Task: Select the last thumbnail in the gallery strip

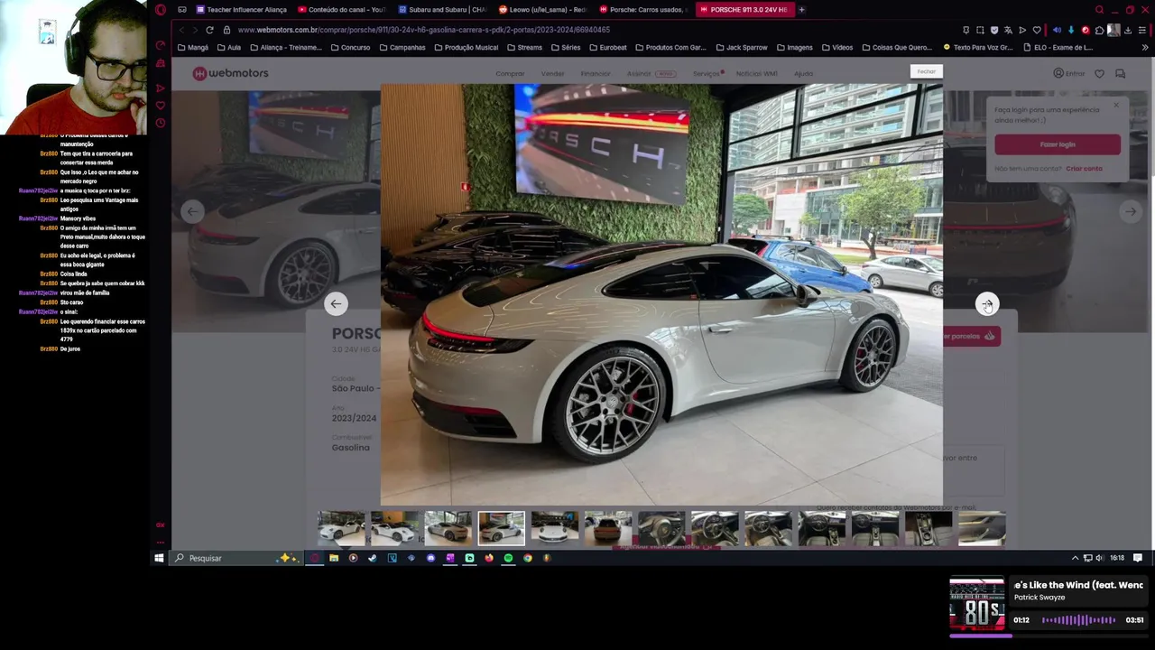Action: click(981, 528)
